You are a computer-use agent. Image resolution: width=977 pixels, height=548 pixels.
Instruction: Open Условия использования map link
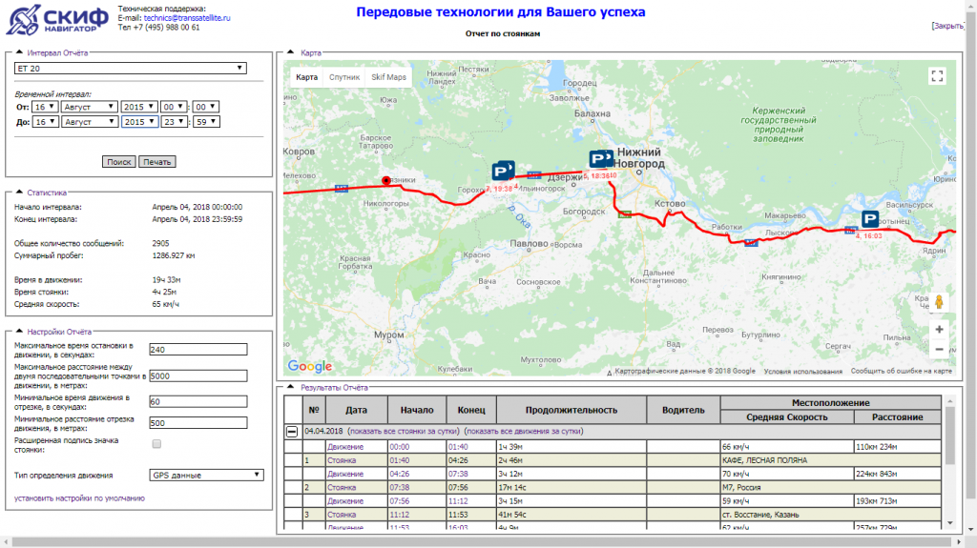click(x=803, y=371)
